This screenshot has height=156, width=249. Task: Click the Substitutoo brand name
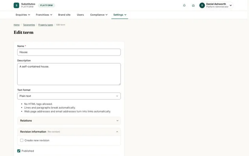(28, 4)
